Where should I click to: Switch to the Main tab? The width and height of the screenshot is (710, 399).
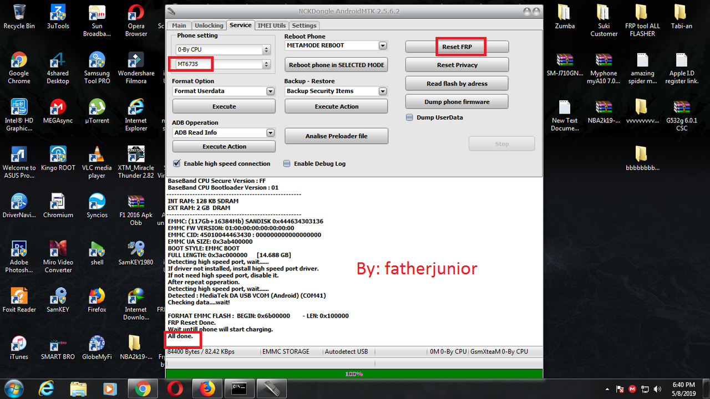coord(179,25)
